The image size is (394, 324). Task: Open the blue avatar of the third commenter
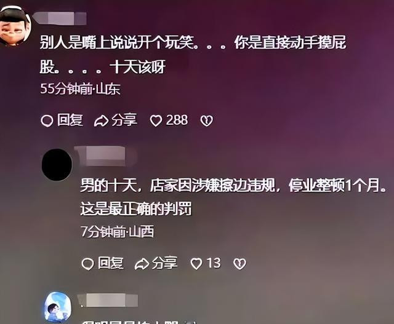click(x=58, y=307)
